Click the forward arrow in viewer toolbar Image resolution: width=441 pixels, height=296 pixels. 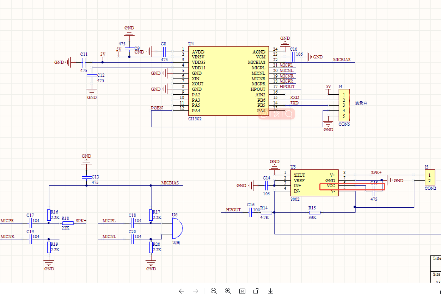click(196, 291)
